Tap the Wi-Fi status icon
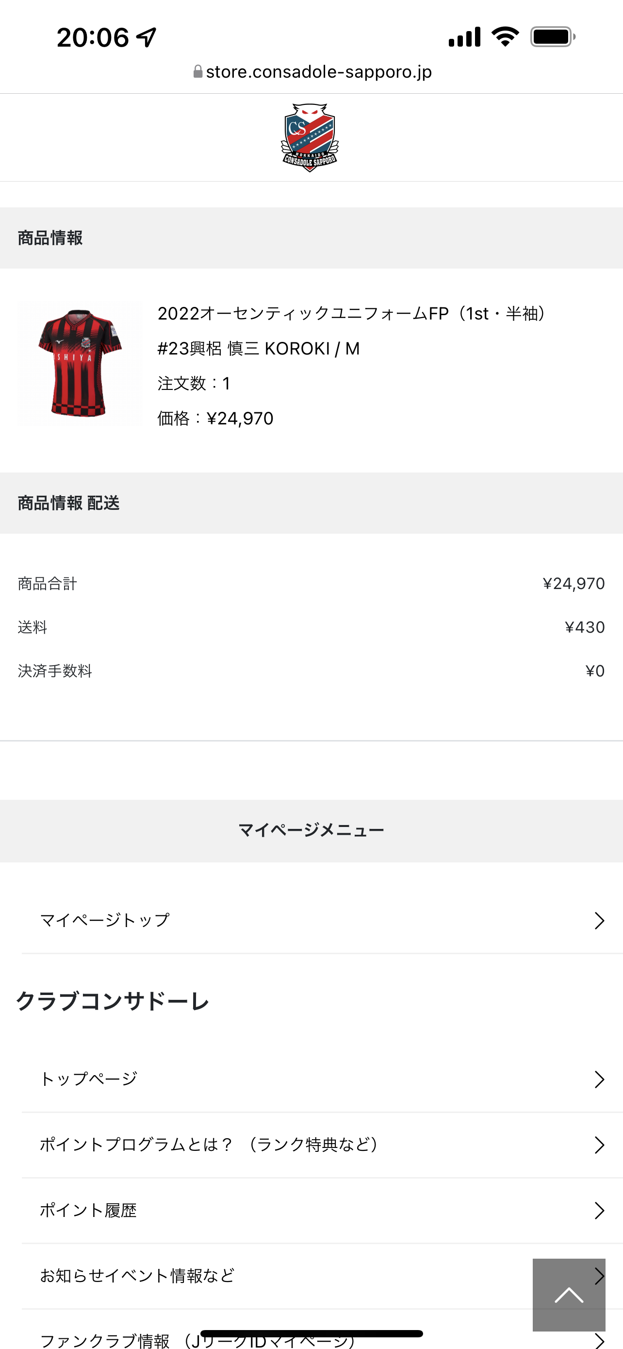This screenshot has height=1349, width=623. tap(505, 37)
